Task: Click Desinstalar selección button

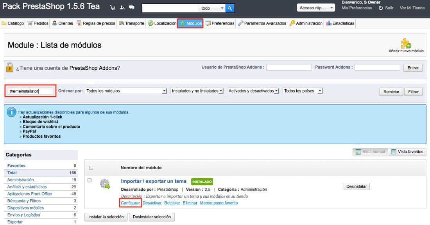Action: (152, 217)
